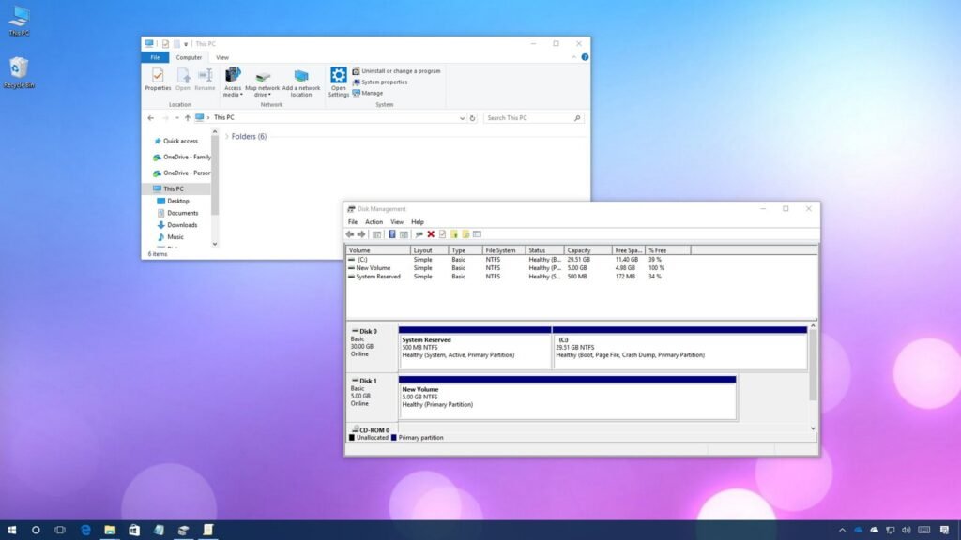Select Downloads in navigation pane

(x=177, y=225)
